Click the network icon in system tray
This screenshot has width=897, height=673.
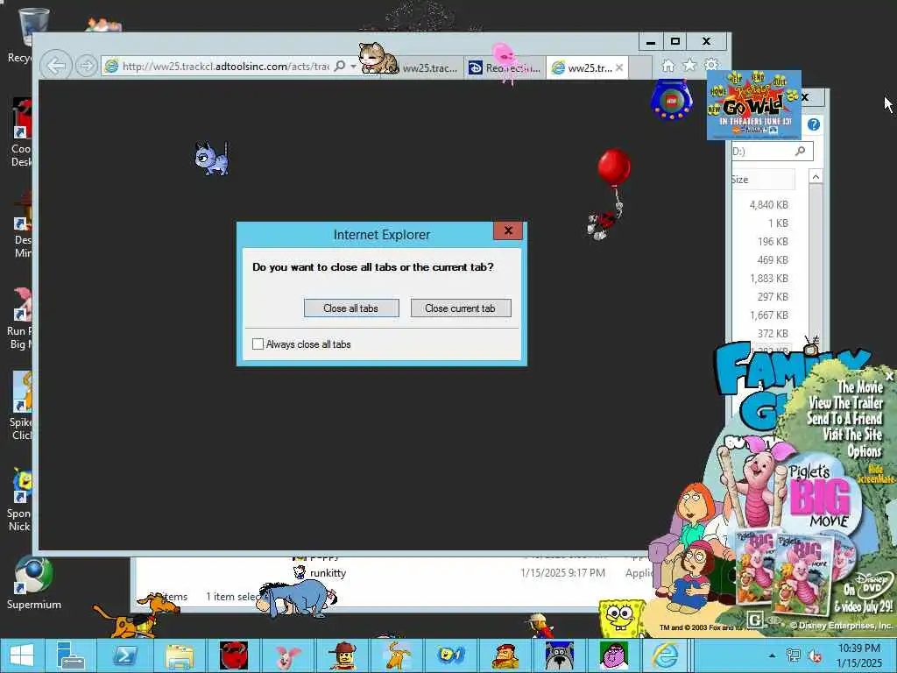(x=793, y=655)
